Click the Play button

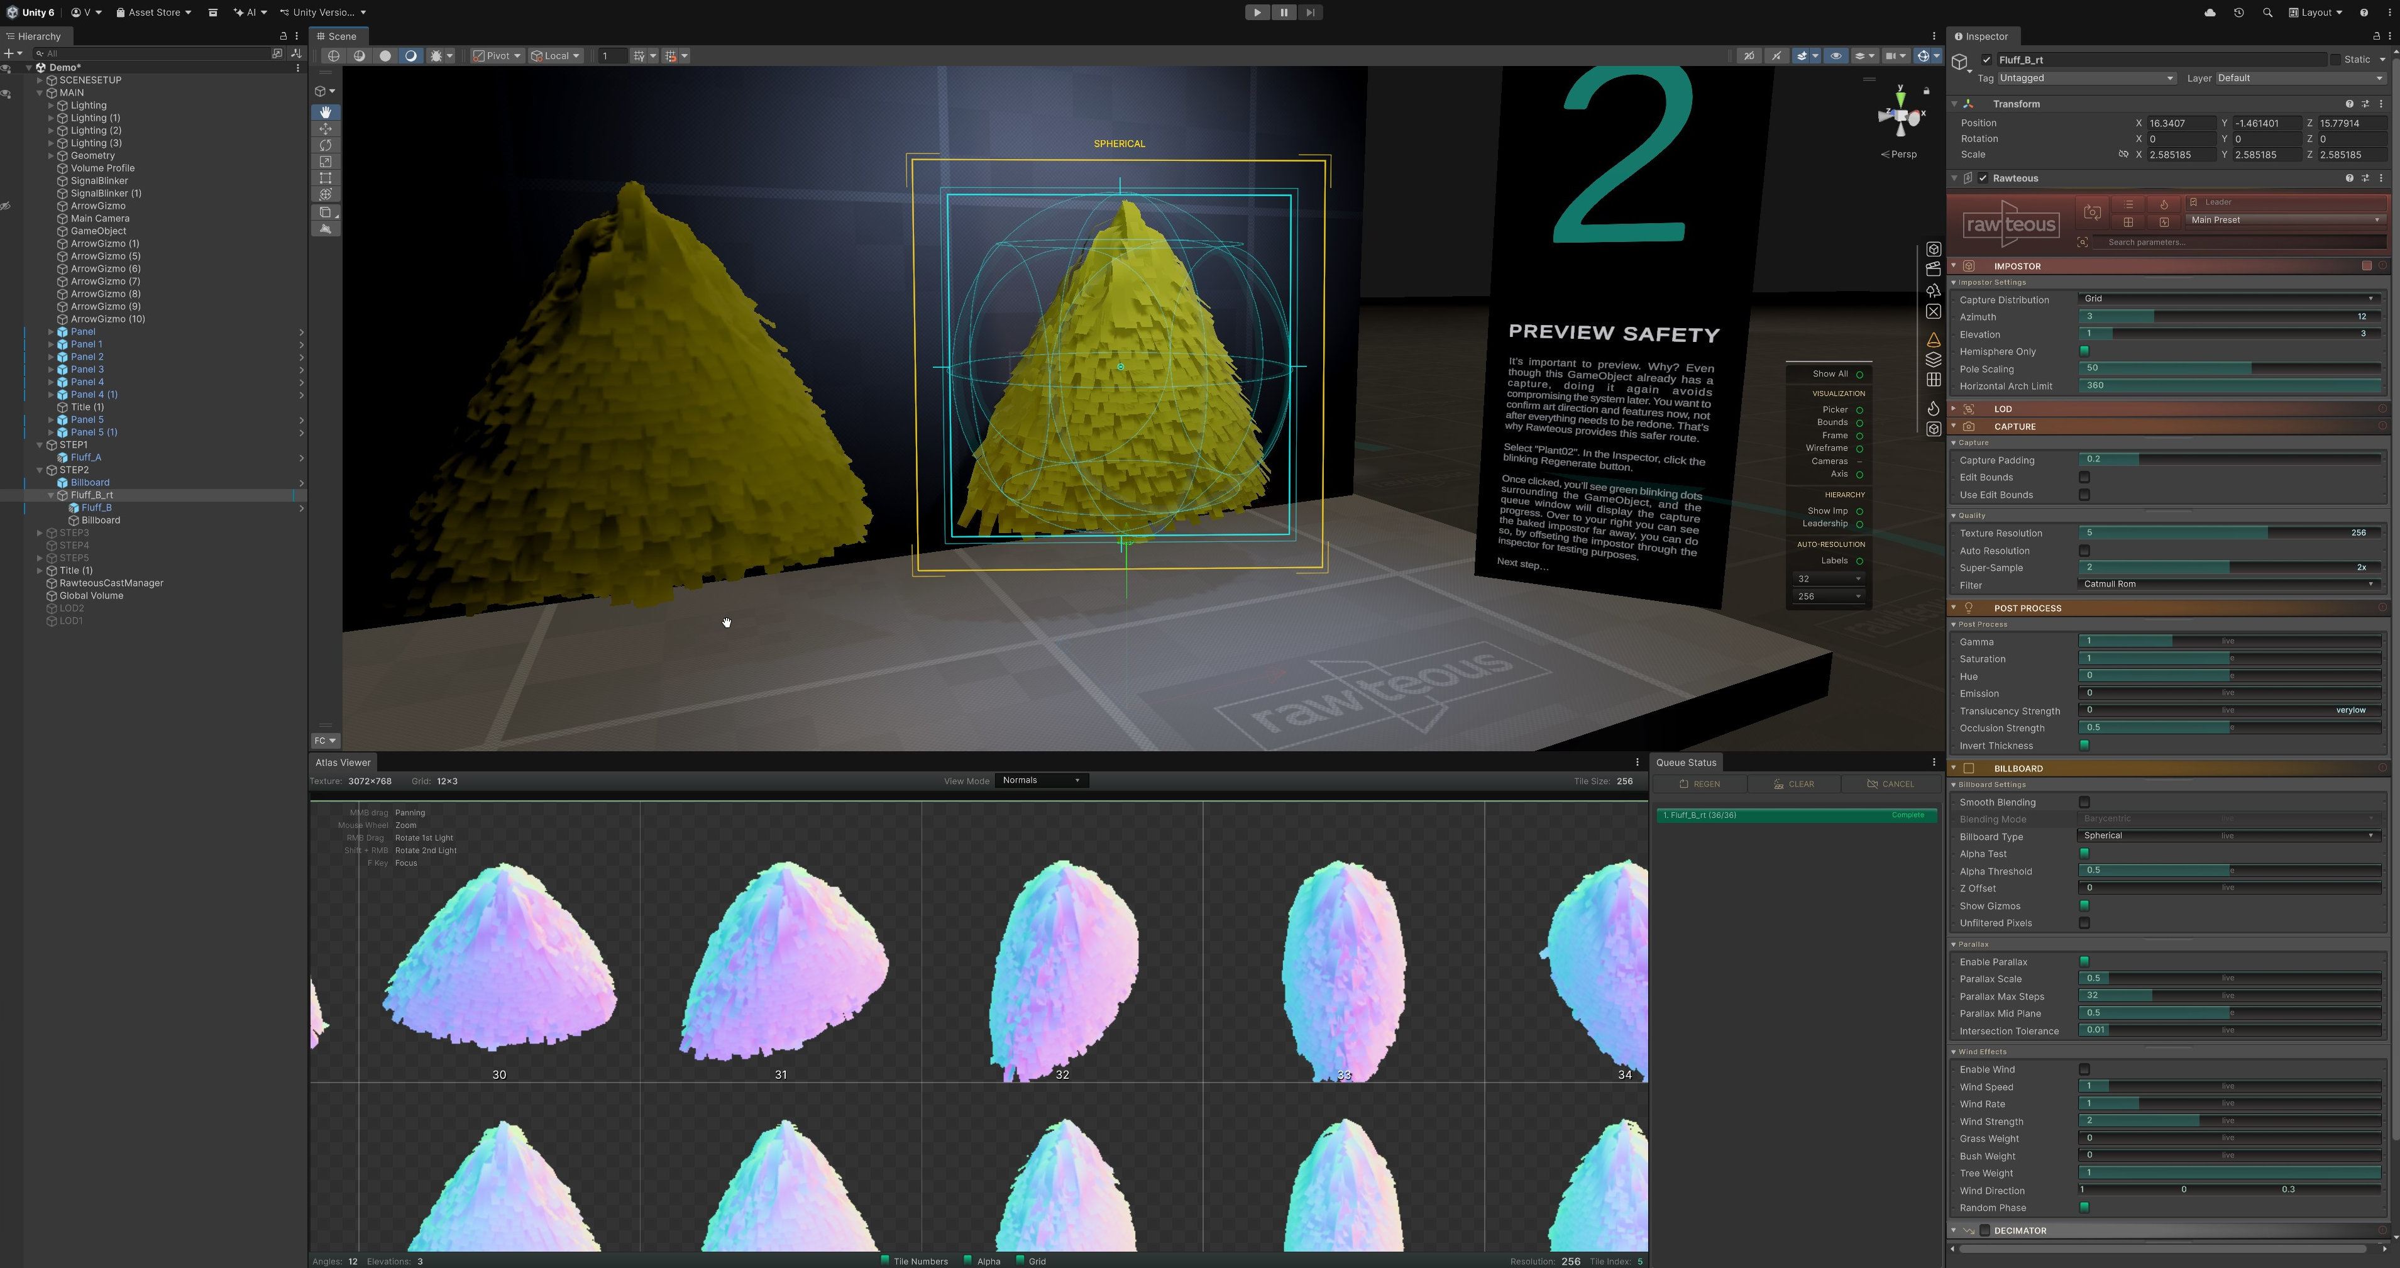pos(1257,12)
